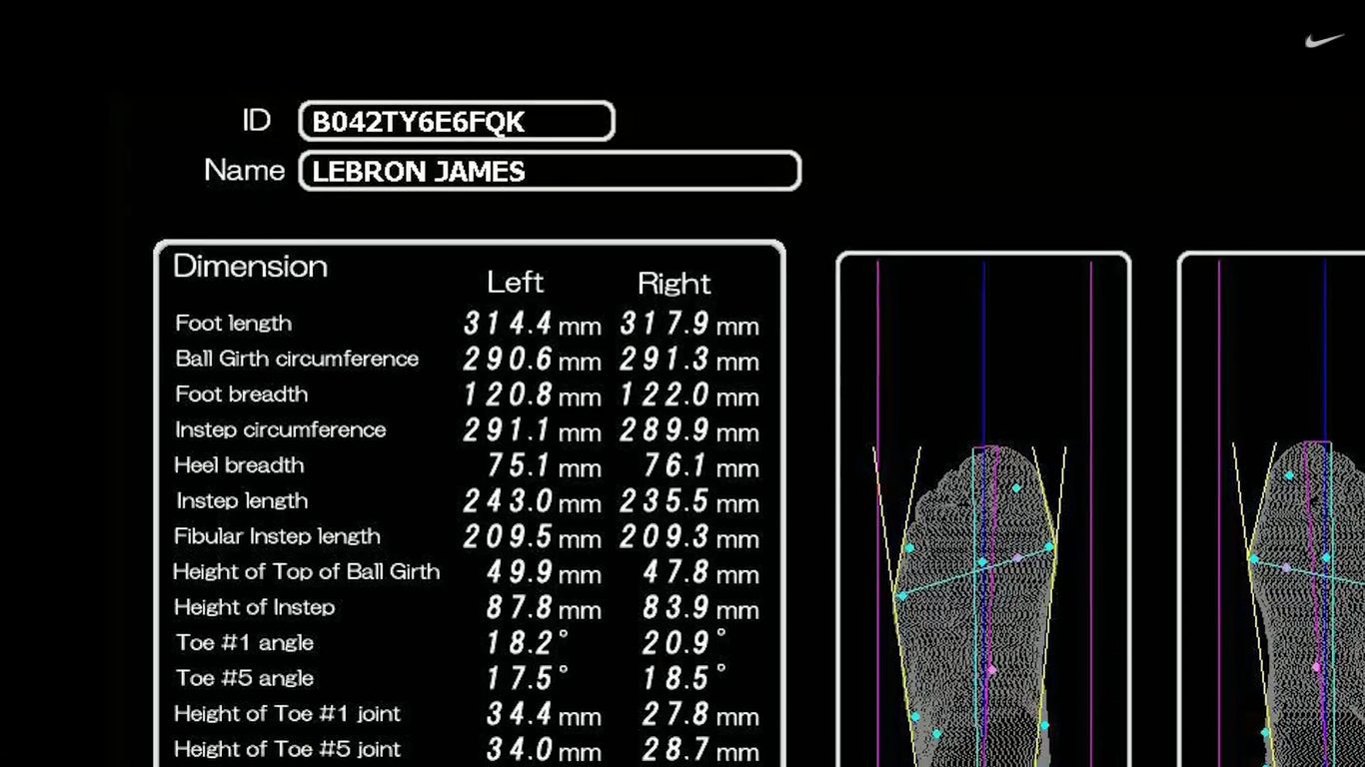Click left fibular instep value 209.5
The height and width of the screenshot is (767, 1365).
[x=508, y=537]
